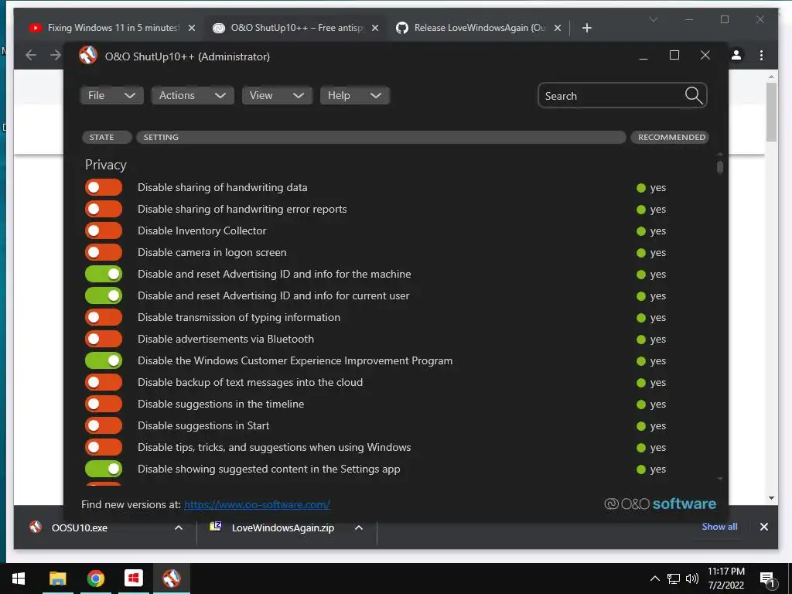This screenshot has height=594, width=792.
Task: Toggle Disable backup of text messages
Action: click(x=104, y=382)
